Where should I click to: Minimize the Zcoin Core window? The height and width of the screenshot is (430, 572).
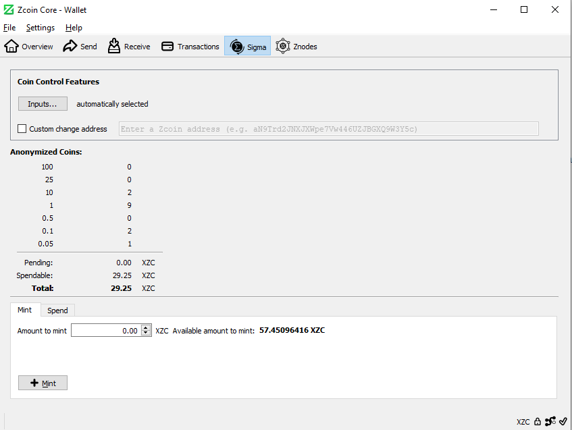494,10
